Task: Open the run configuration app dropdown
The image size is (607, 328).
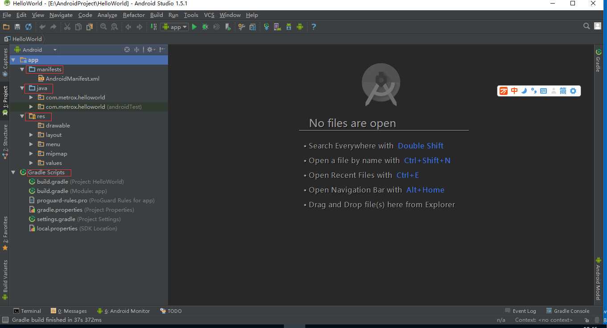Action: click(x=174, y=27)
